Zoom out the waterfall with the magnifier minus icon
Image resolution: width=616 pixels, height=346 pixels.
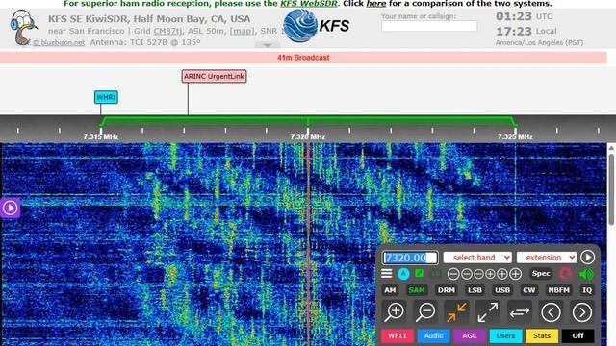point(425,312)
